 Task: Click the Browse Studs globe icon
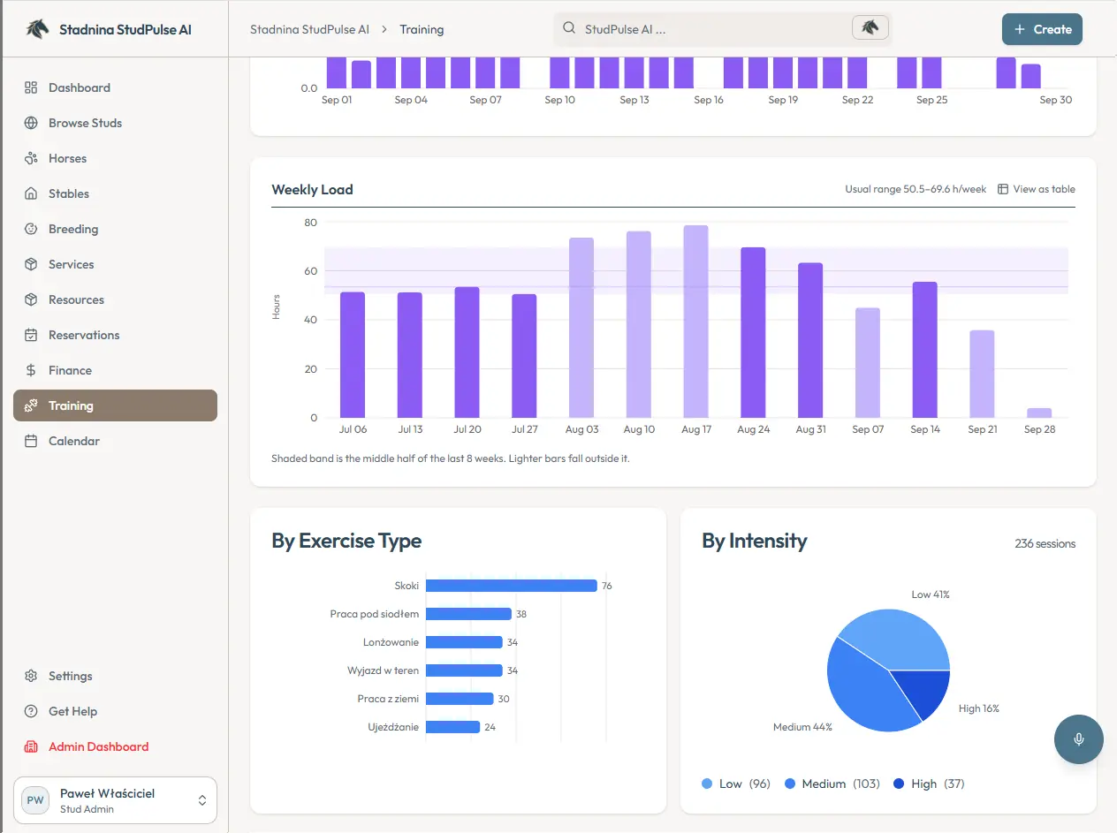tap(31, 123)
